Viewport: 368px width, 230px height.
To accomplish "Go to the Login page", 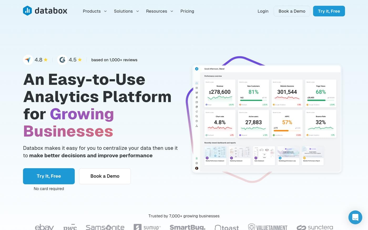I will 263,11.
